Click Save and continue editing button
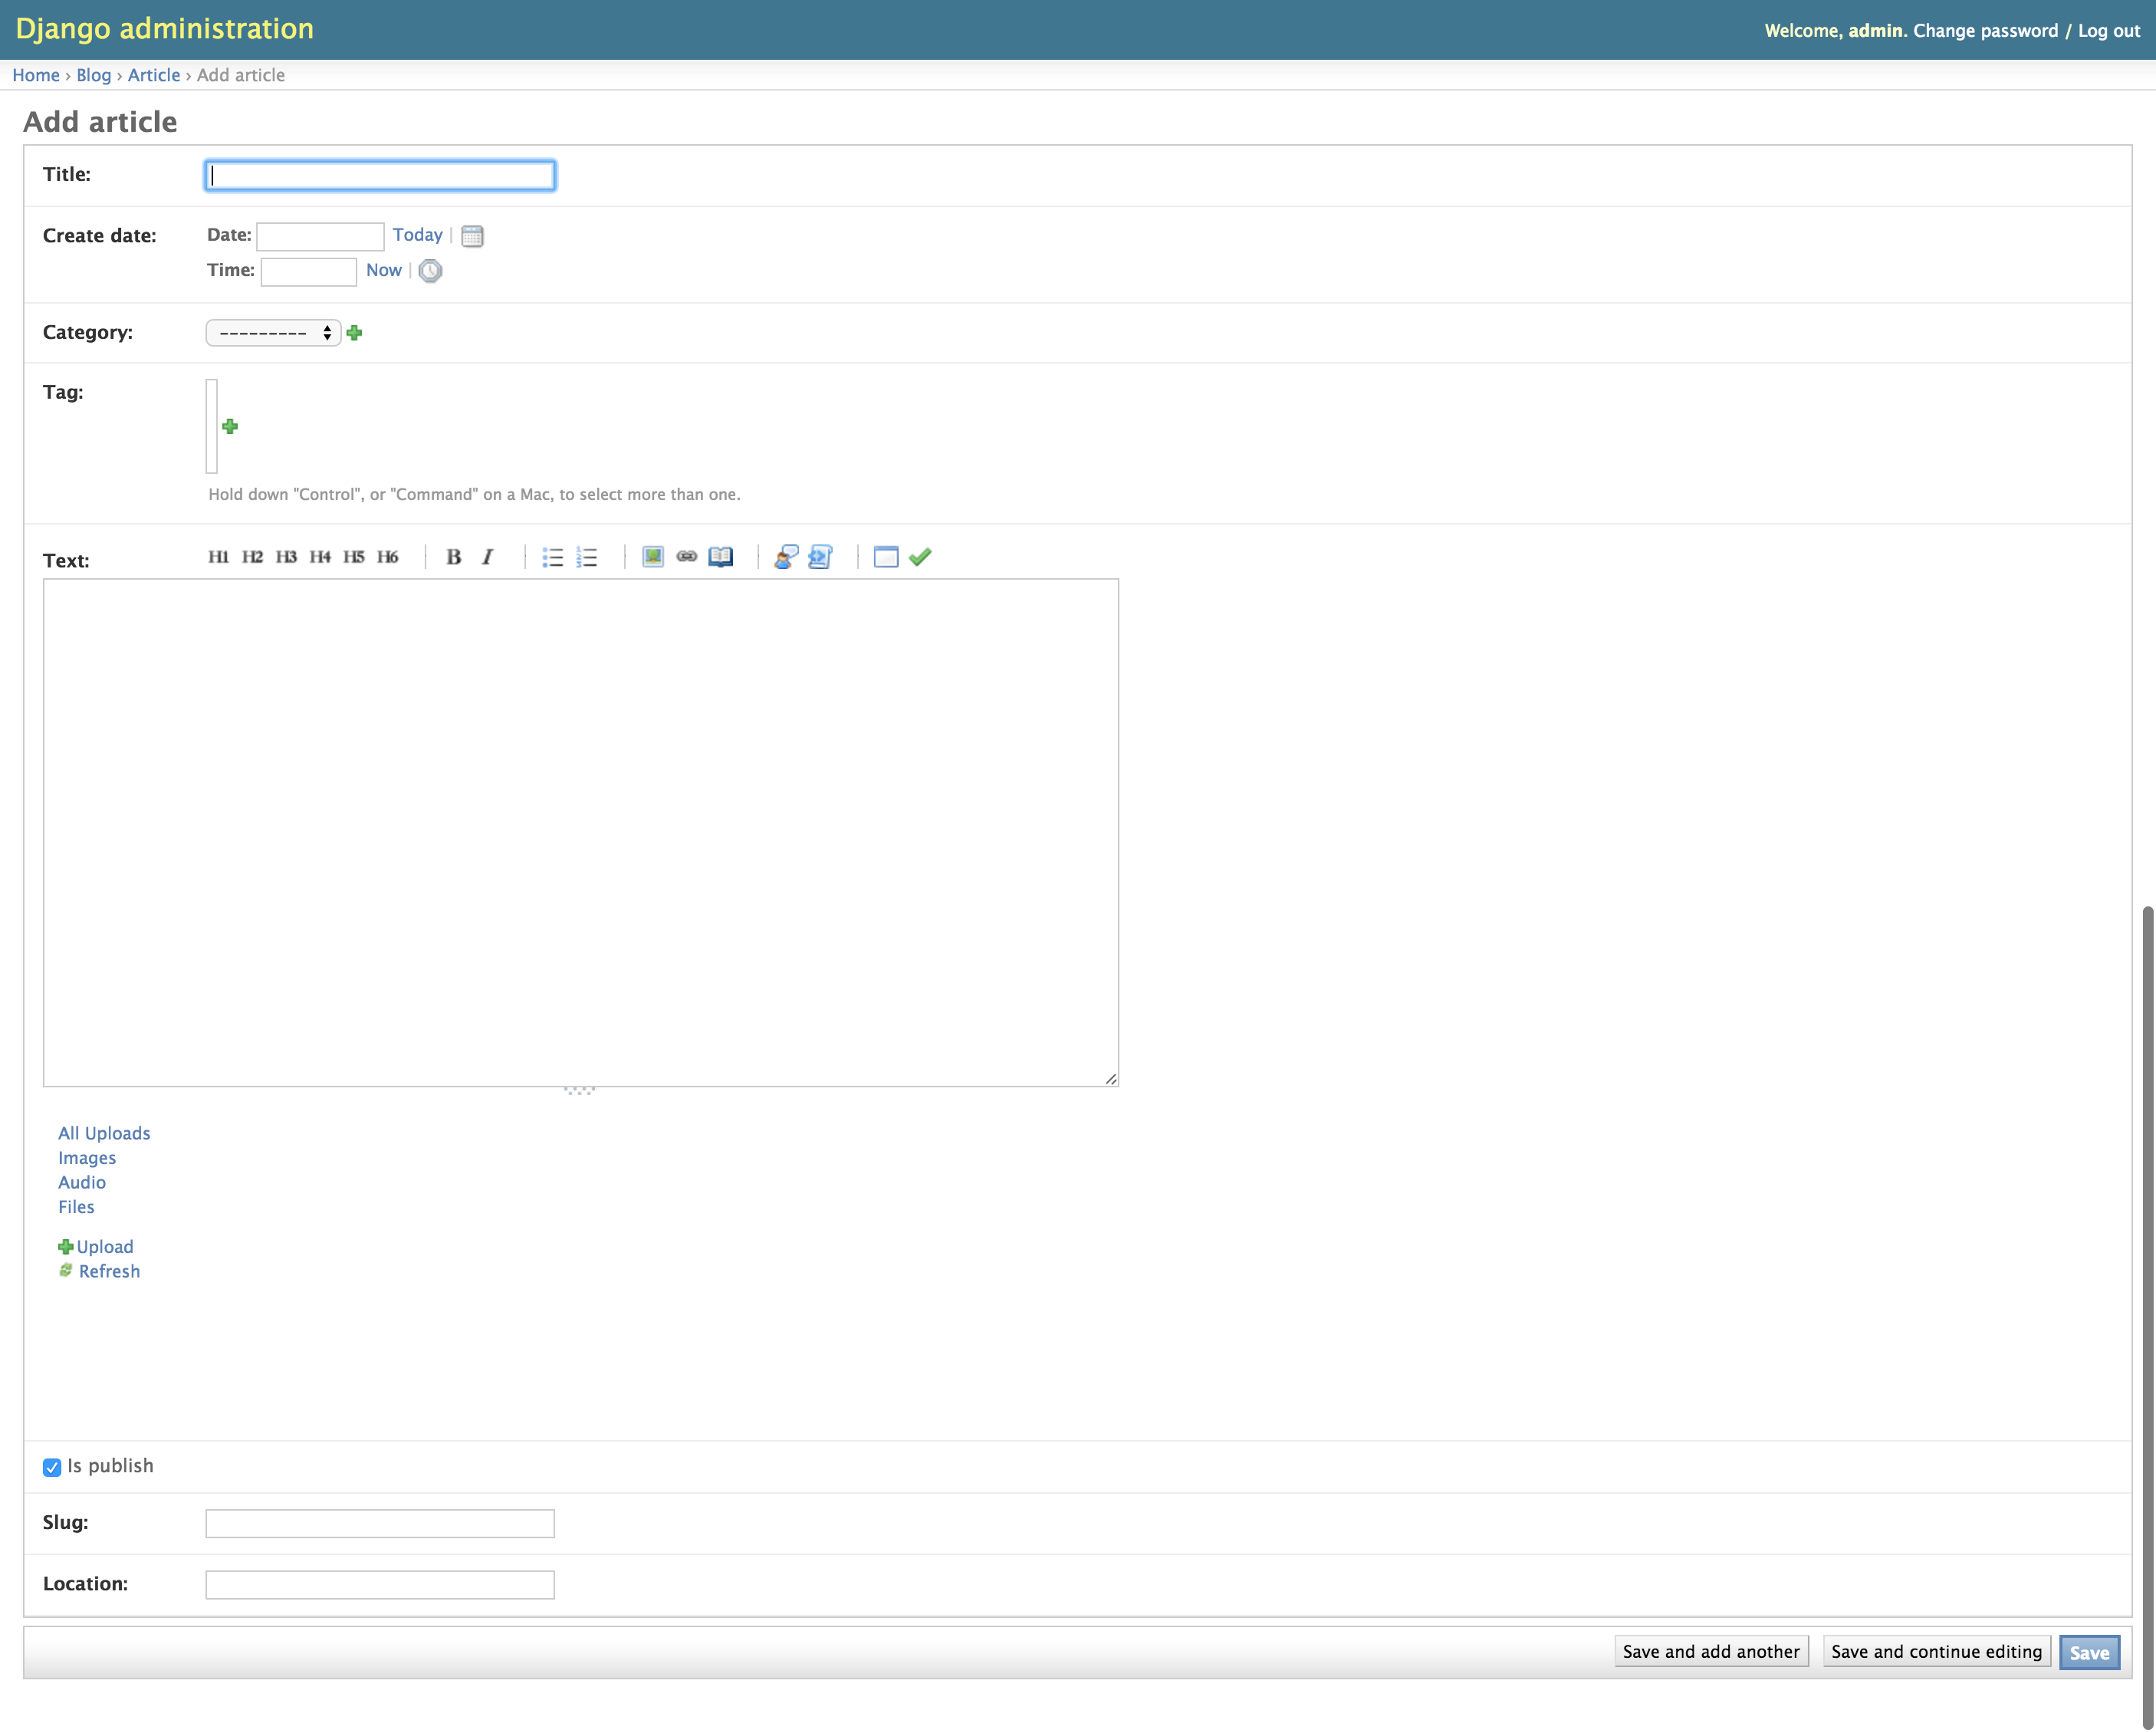The width and height of the screenshot is (2156, 1733). click(x=1935, y=1652)
